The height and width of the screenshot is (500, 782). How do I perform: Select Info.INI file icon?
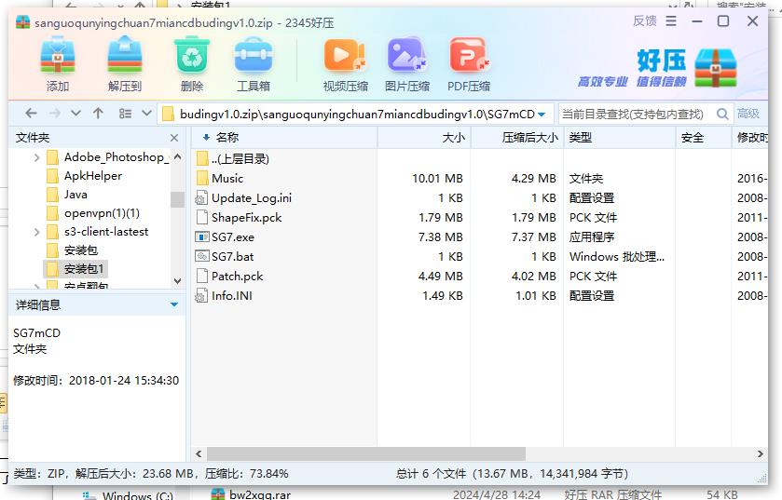pos(201,295)
